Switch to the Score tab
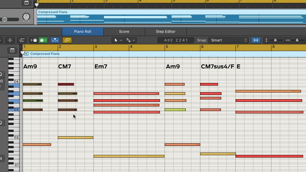 click(124, 31)
